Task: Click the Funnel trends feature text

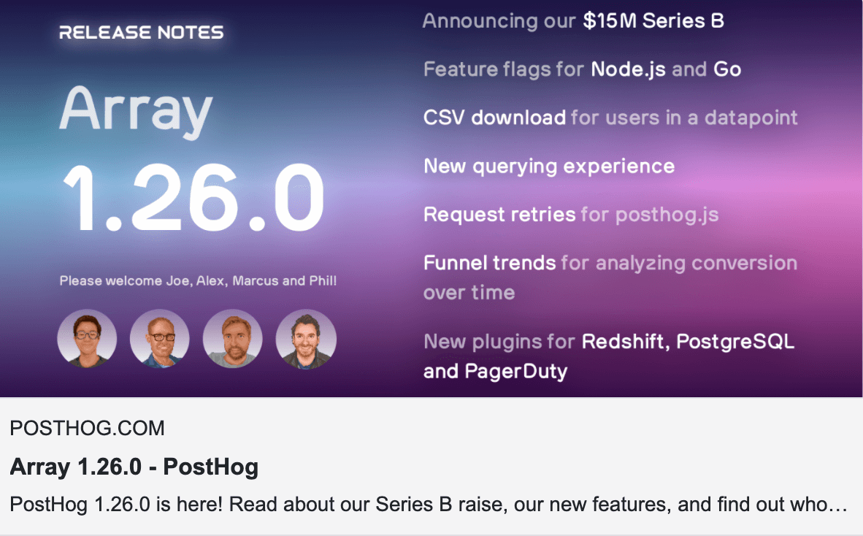Action: point(490,263)
